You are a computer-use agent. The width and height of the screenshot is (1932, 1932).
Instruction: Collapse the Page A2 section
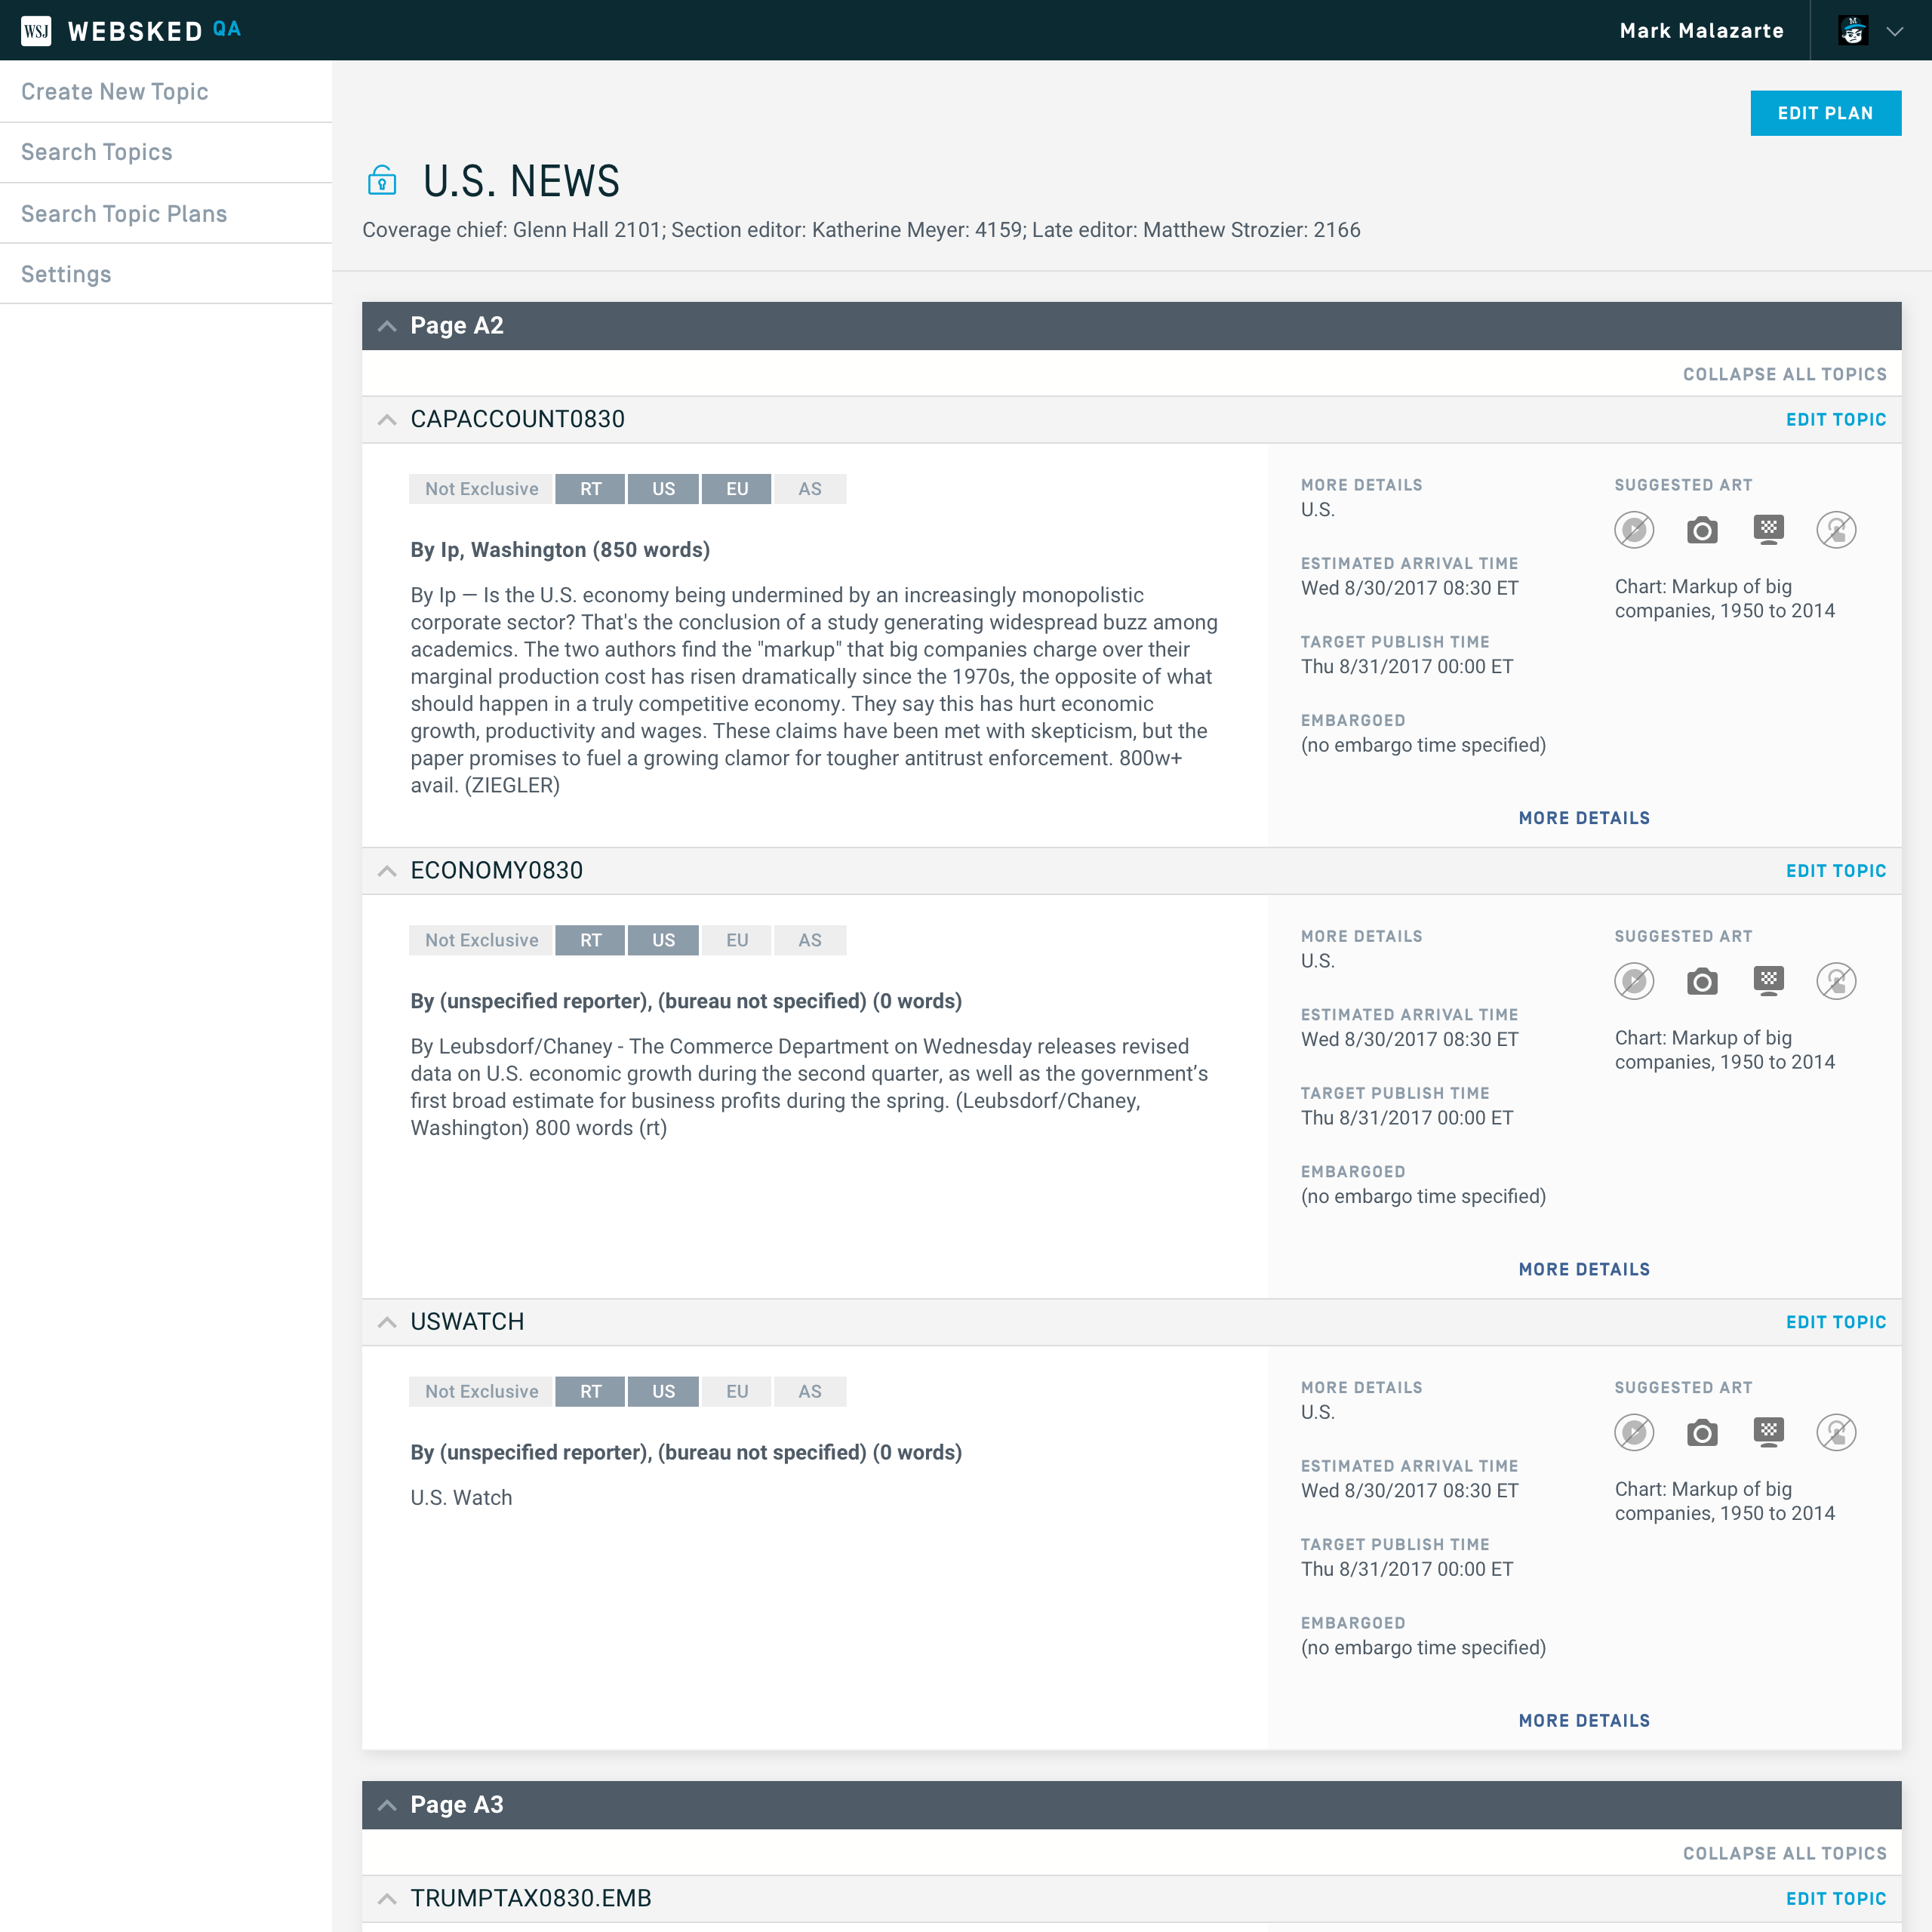pyautogui.click(x=387, y=326)
